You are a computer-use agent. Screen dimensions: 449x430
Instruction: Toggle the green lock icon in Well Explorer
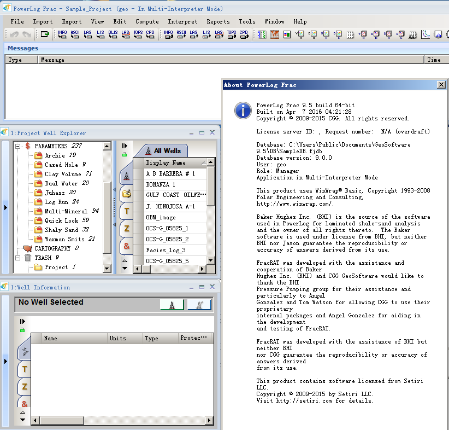point(125,155)
